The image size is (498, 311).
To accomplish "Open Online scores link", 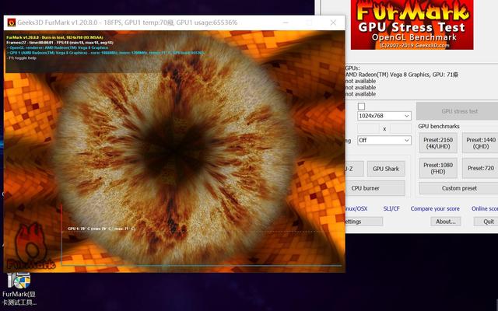I will pos(485,208).
